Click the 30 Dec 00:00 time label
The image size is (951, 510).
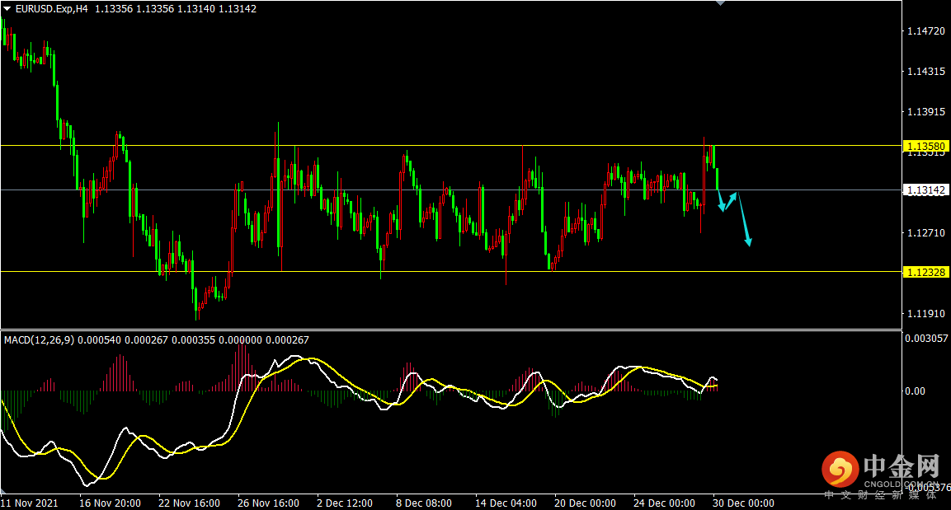(x=744, y=503)
